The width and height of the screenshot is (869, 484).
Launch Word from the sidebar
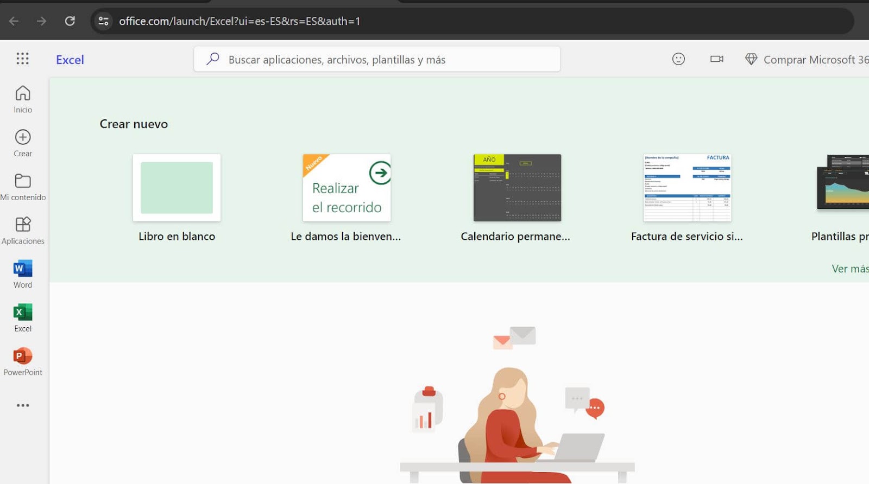(x=23, y=274)
